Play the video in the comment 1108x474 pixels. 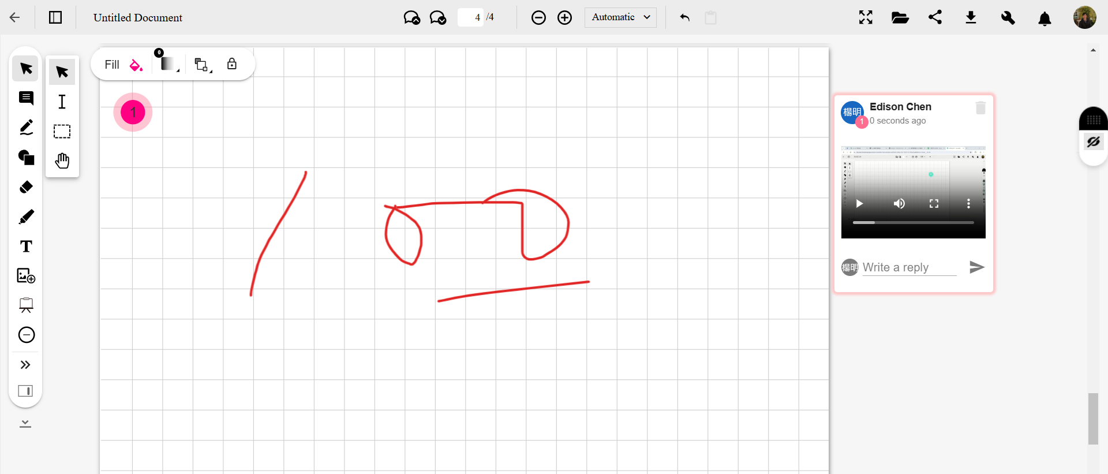(859, 203)
